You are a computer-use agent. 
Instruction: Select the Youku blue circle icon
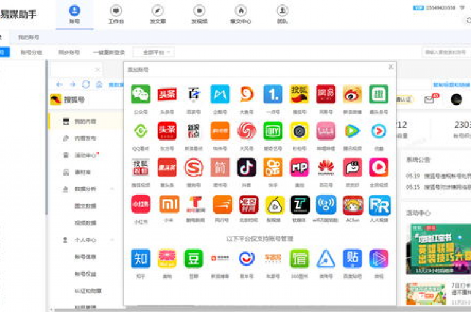click(x=378, y=131)
